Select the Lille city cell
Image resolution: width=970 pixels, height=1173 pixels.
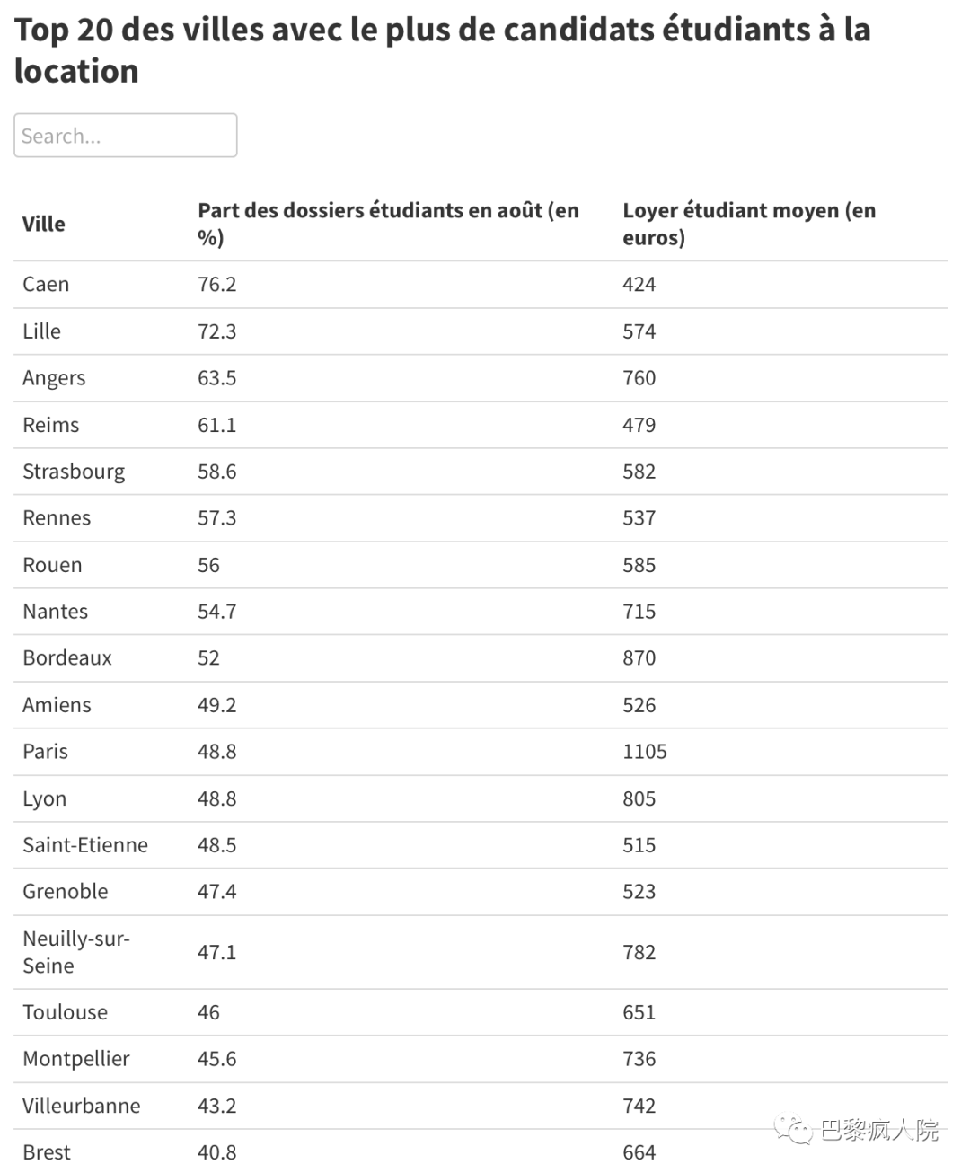42,331
